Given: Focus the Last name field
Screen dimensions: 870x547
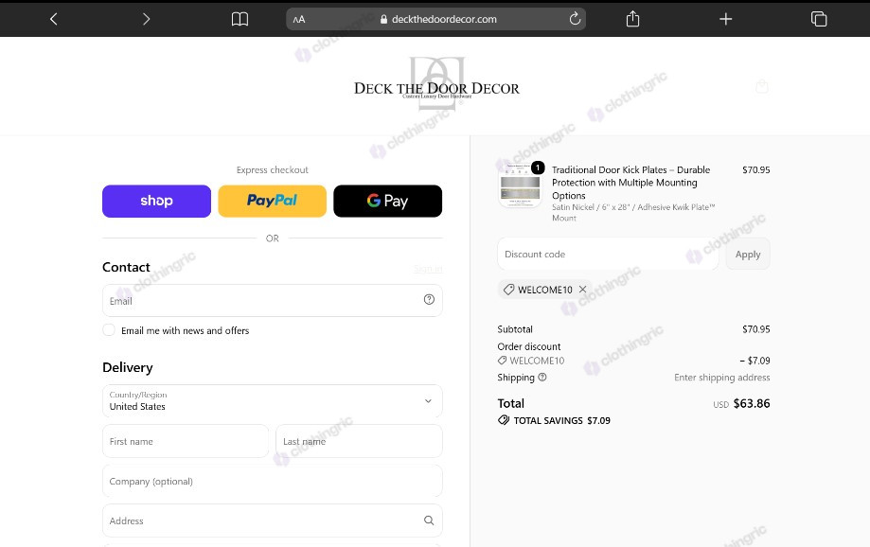Looking at the screenshot, I should click(x=359, y=441).
